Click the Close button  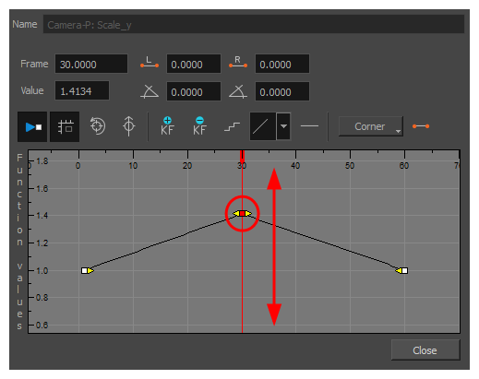[x=425, y=350]
